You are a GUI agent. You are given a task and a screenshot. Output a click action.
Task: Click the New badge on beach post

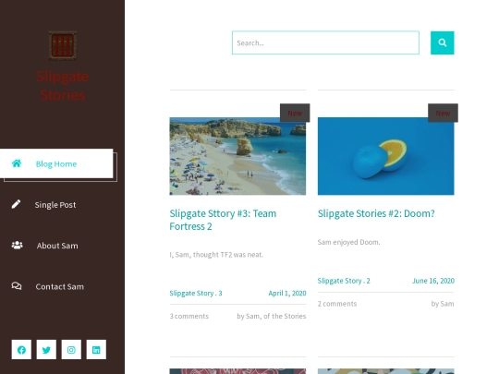(x=295, y=113)
